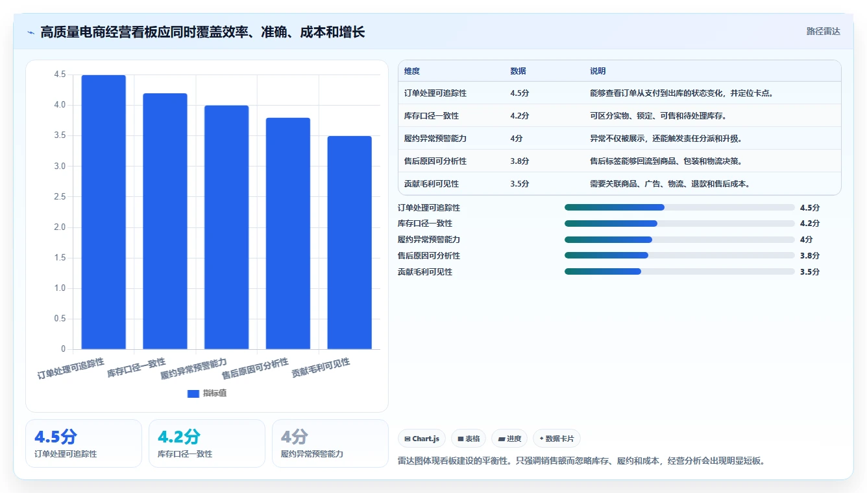Click table cell 订单处理可追踪性
The height and width of the screenshot is (493, 867).
[x=435, y=93]
